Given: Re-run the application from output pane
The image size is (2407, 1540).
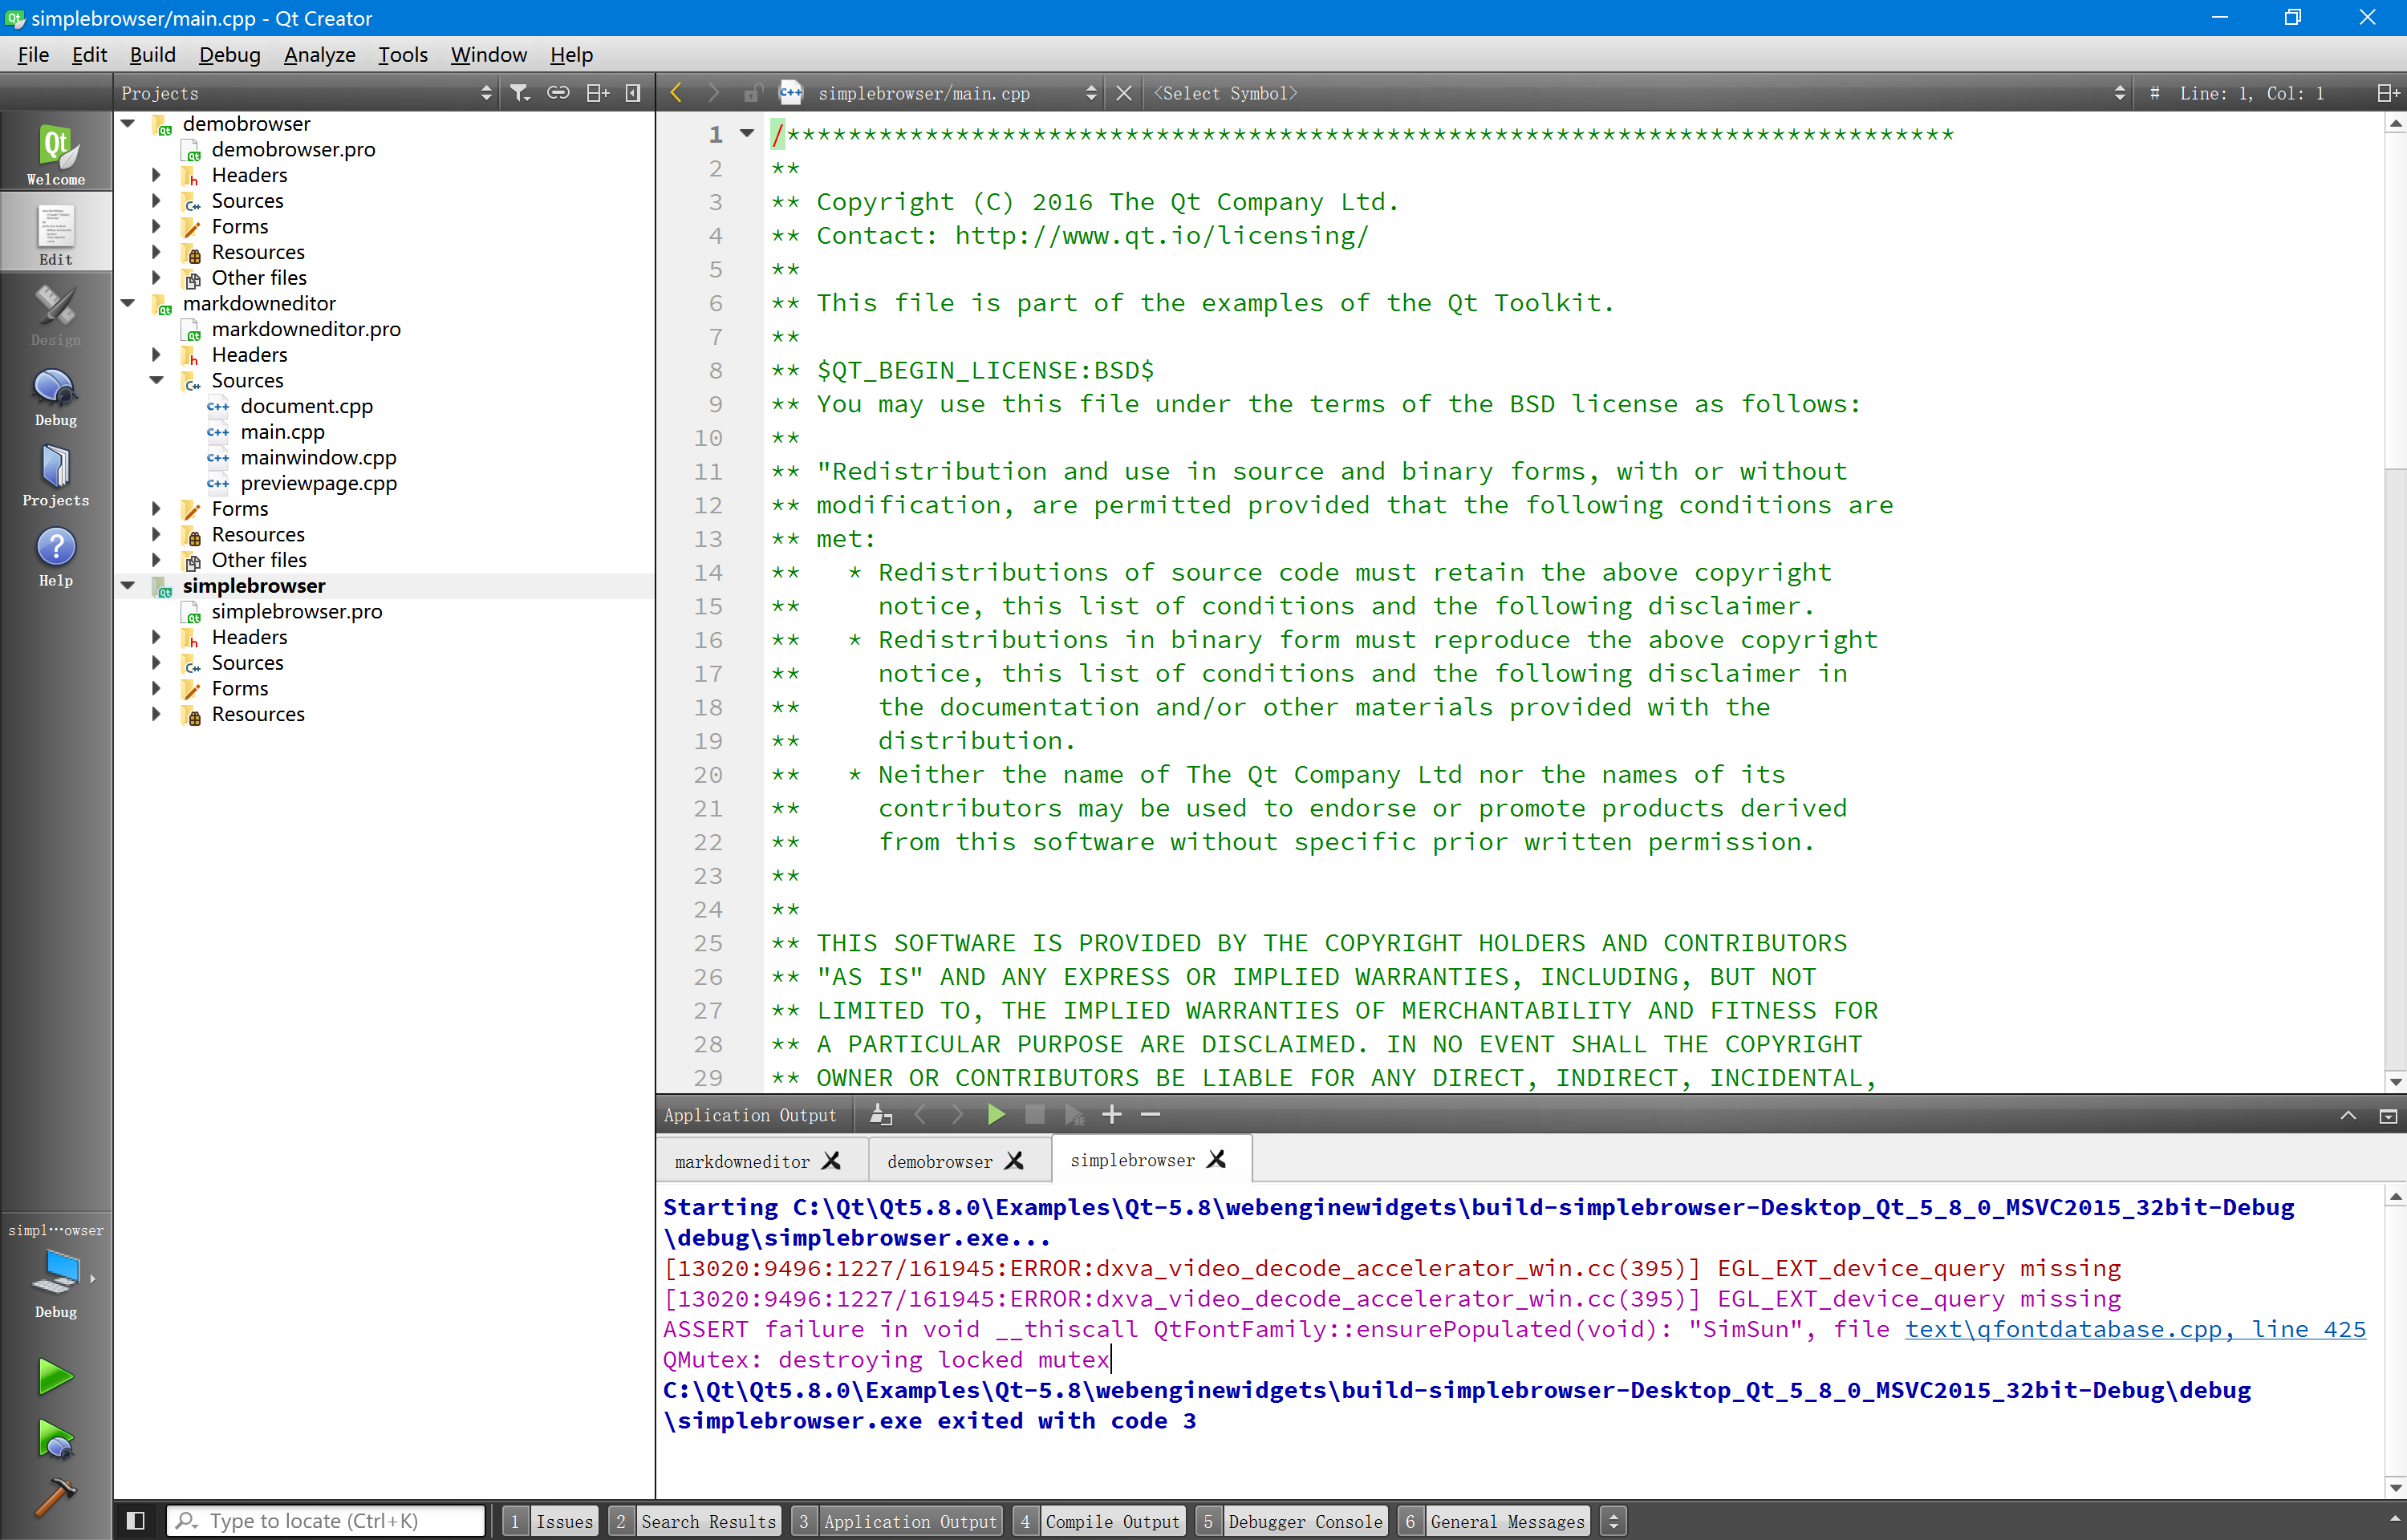Looking at the screenshot, I should click(995, 1114).
